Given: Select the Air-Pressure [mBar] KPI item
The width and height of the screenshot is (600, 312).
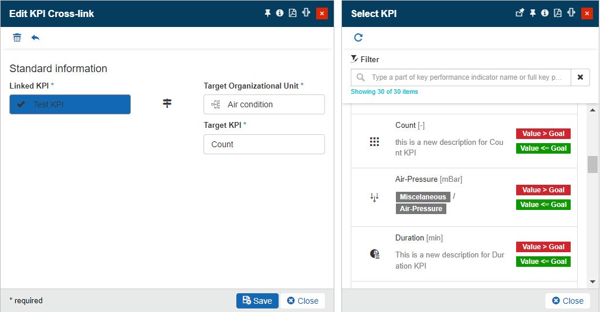Looking at the screenshot, I should tap(464, 197).
